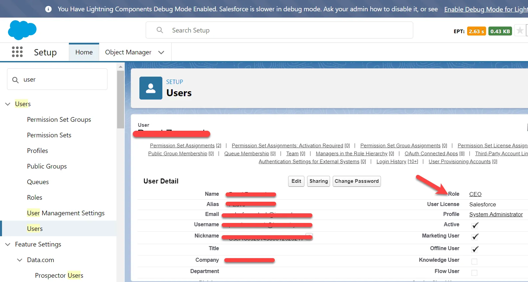The width and height of the screenshot is (528, 282).
Task: Click the Salesforce cloud logo
Action: click(x=22, y=30)
